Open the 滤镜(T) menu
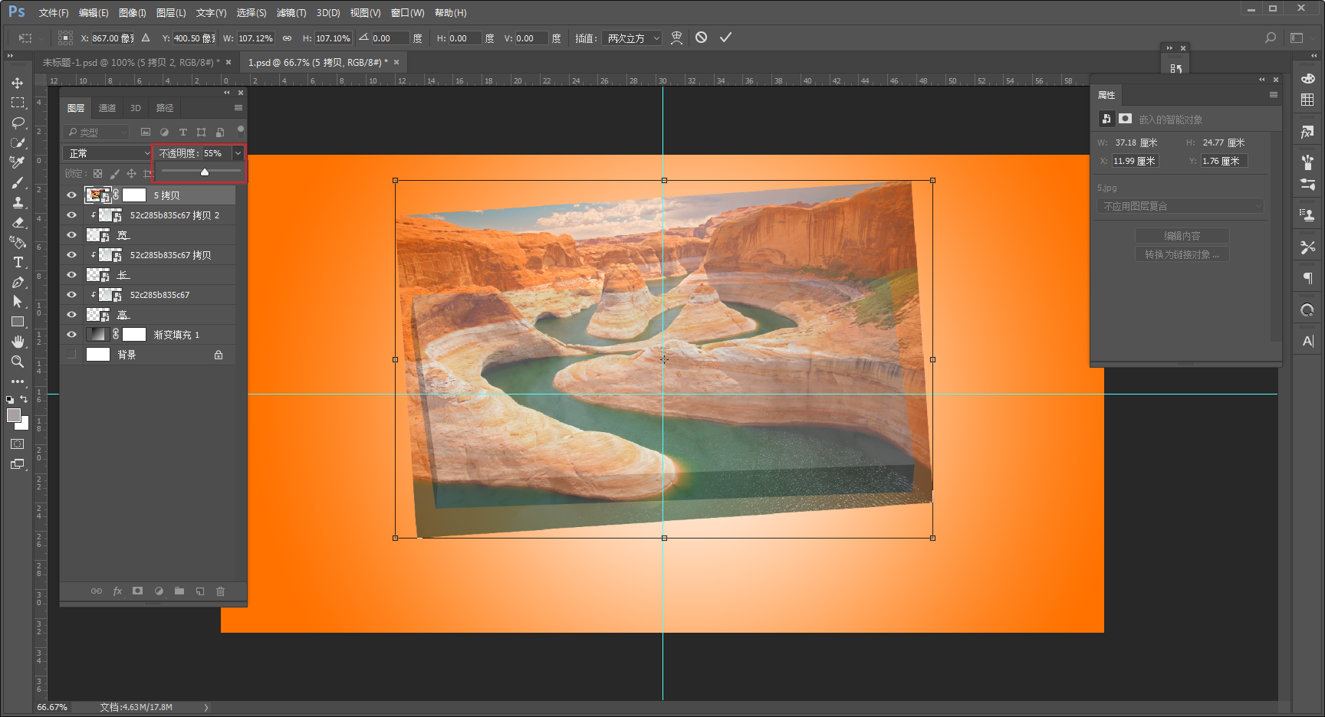This screenshot has width=1325, height=717. 291,13
